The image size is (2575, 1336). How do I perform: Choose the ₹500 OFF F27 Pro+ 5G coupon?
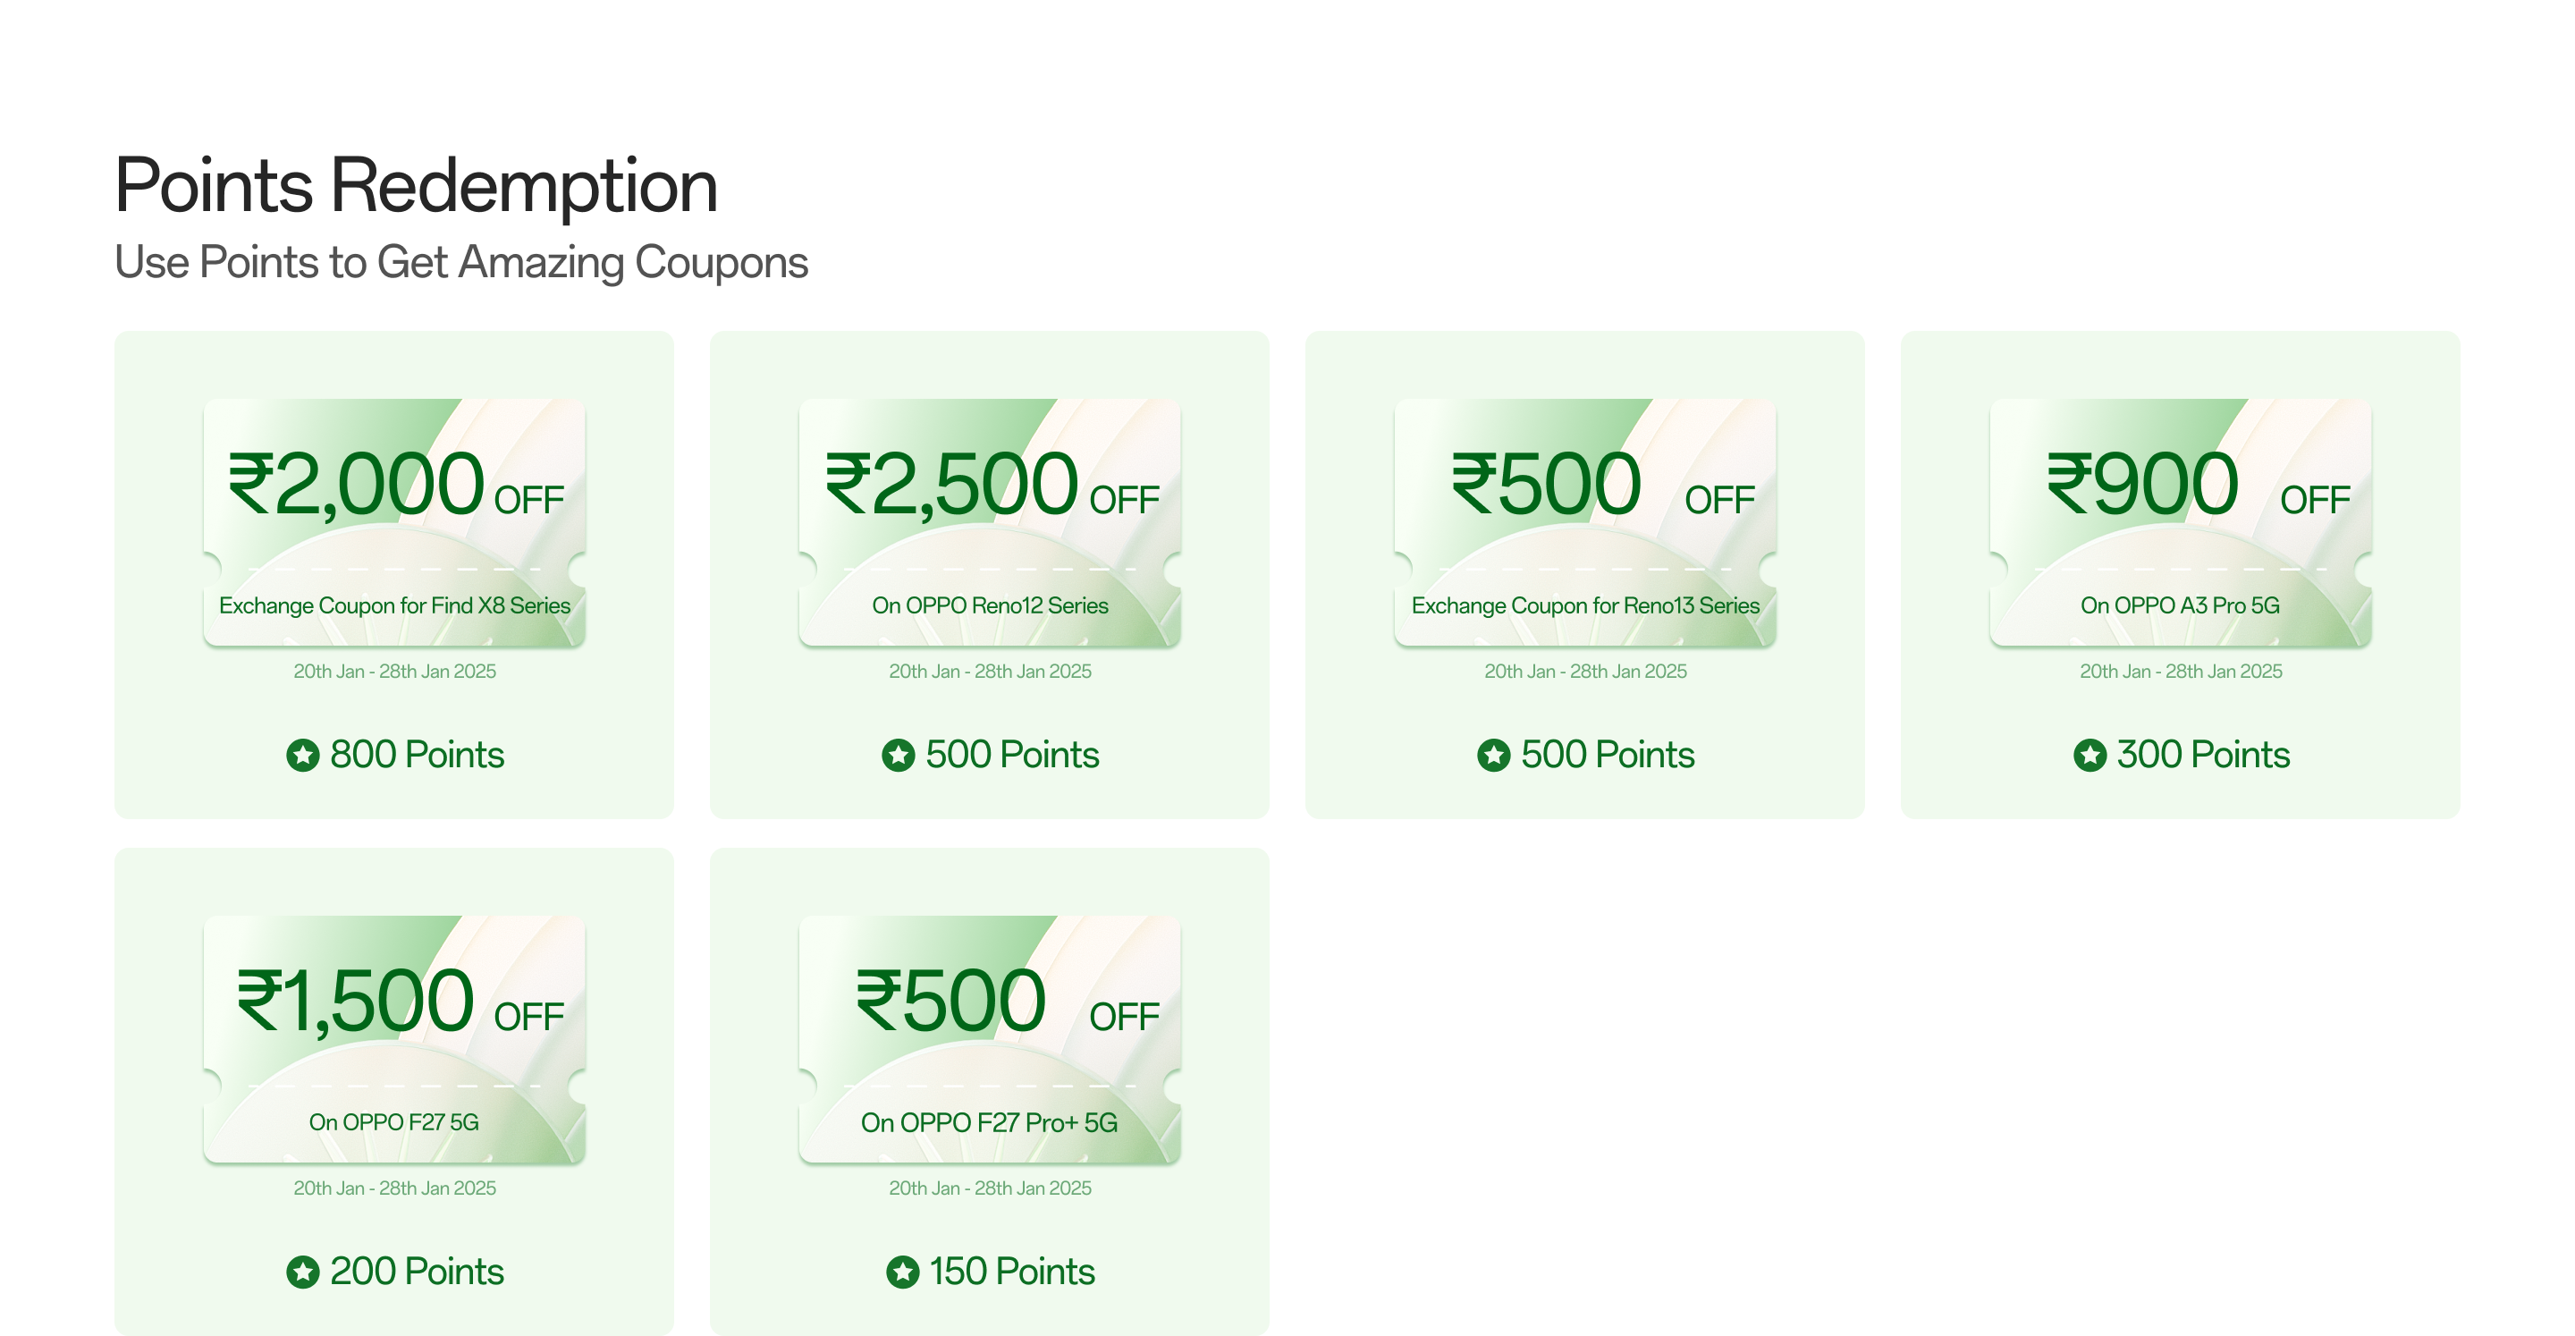pyautogui.click(x=990, y=1039)
